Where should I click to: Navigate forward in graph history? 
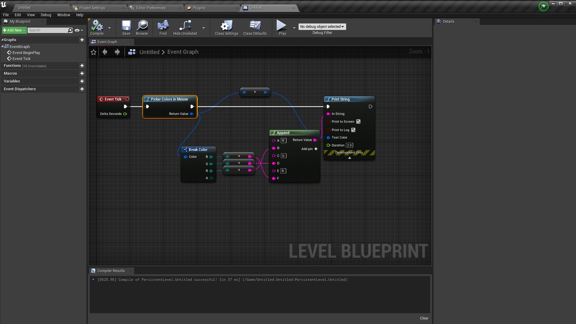pyautogui.click(x=117, y=52)
